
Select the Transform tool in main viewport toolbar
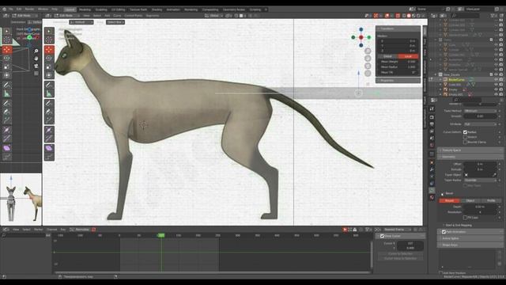point(49,75)
